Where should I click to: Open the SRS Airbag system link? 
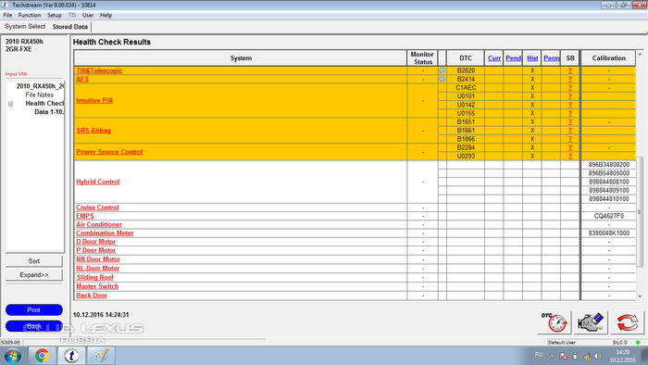(93, 131)
